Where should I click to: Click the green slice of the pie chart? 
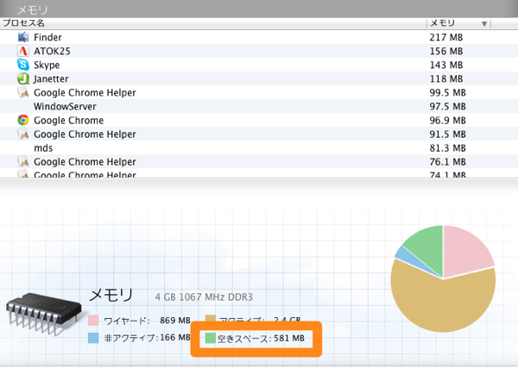point(428,247)
